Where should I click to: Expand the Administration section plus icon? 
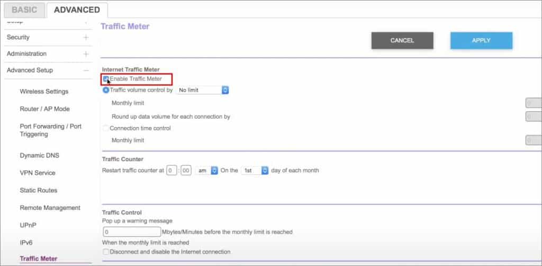click(x=86, y=54)
